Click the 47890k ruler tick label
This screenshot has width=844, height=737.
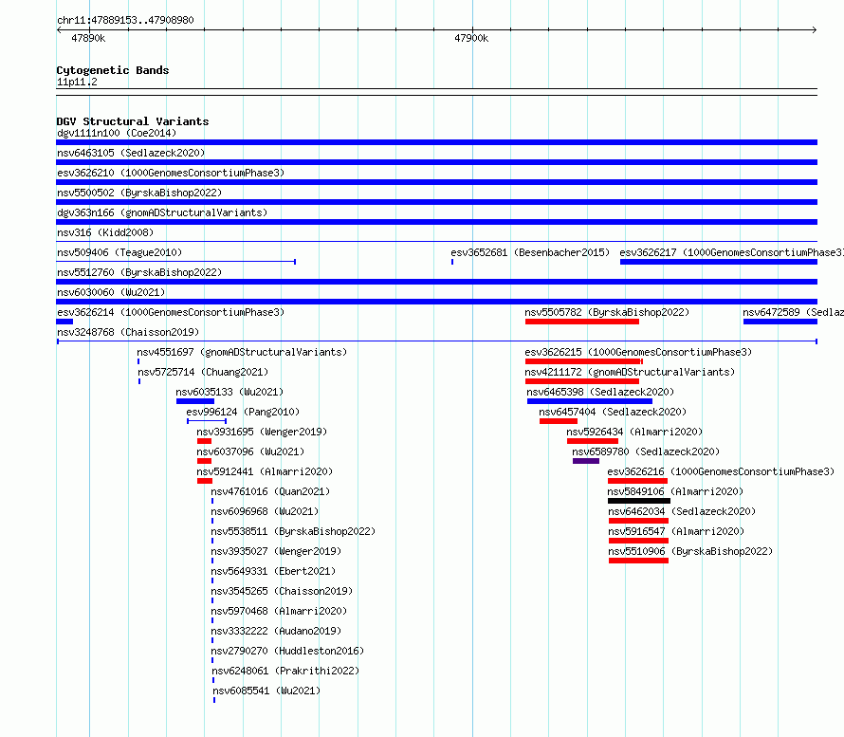(x=88, y=38)
